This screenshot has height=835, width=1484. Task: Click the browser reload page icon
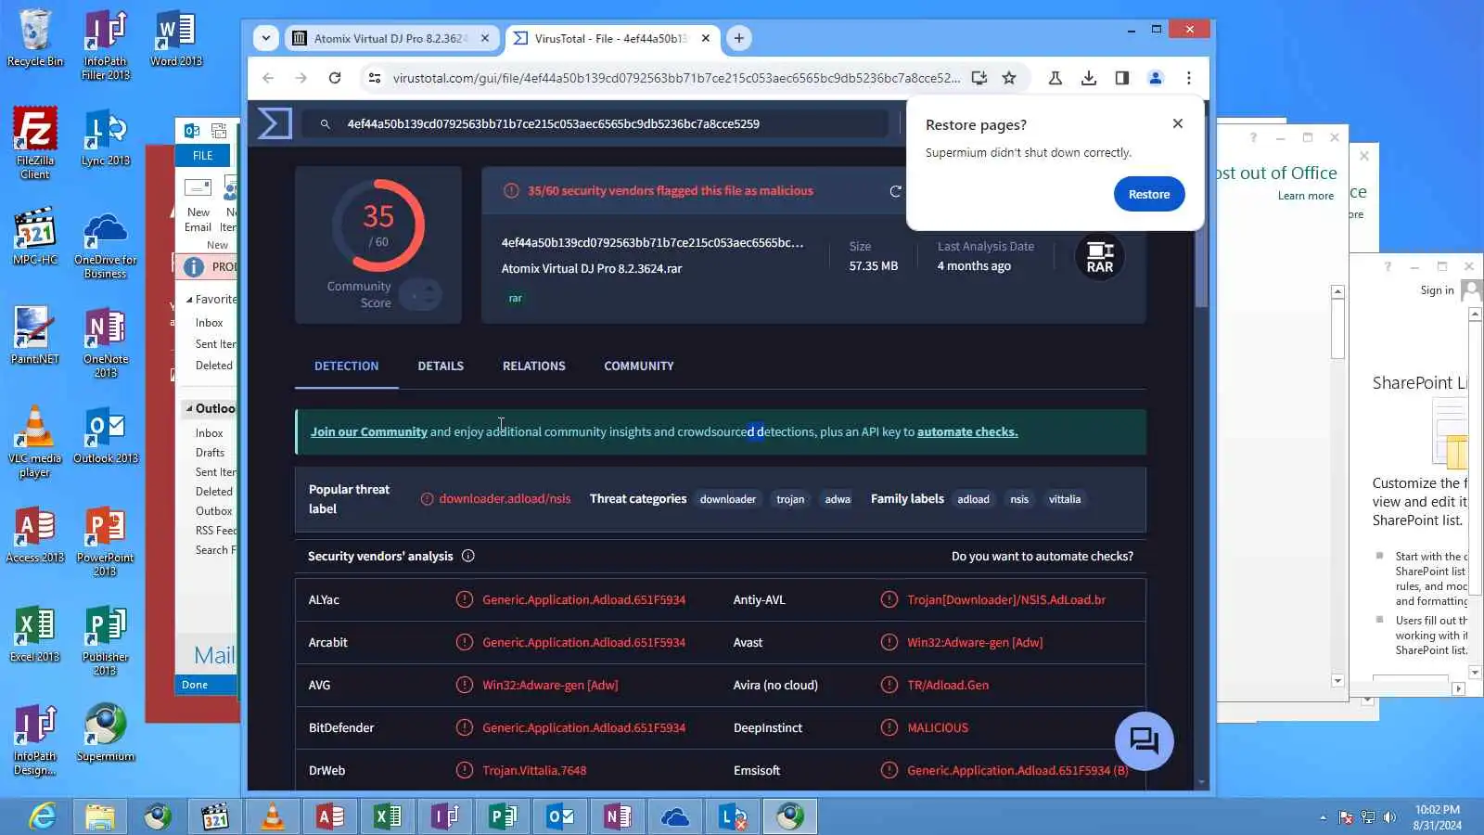tap(335, 78)
